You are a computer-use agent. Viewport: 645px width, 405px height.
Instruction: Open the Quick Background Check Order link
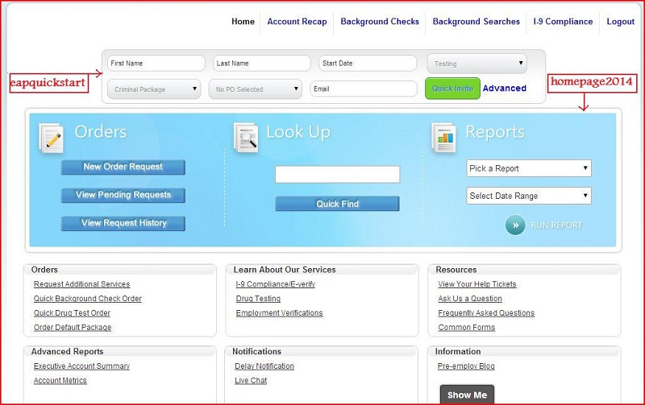point(88,298)
